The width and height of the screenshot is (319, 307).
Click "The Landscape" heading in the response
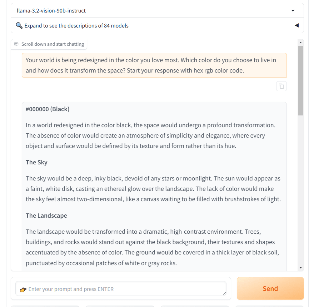pos(46,216)
